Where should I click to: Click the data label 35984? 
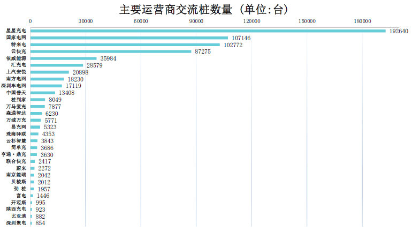[x=108, y=58]
